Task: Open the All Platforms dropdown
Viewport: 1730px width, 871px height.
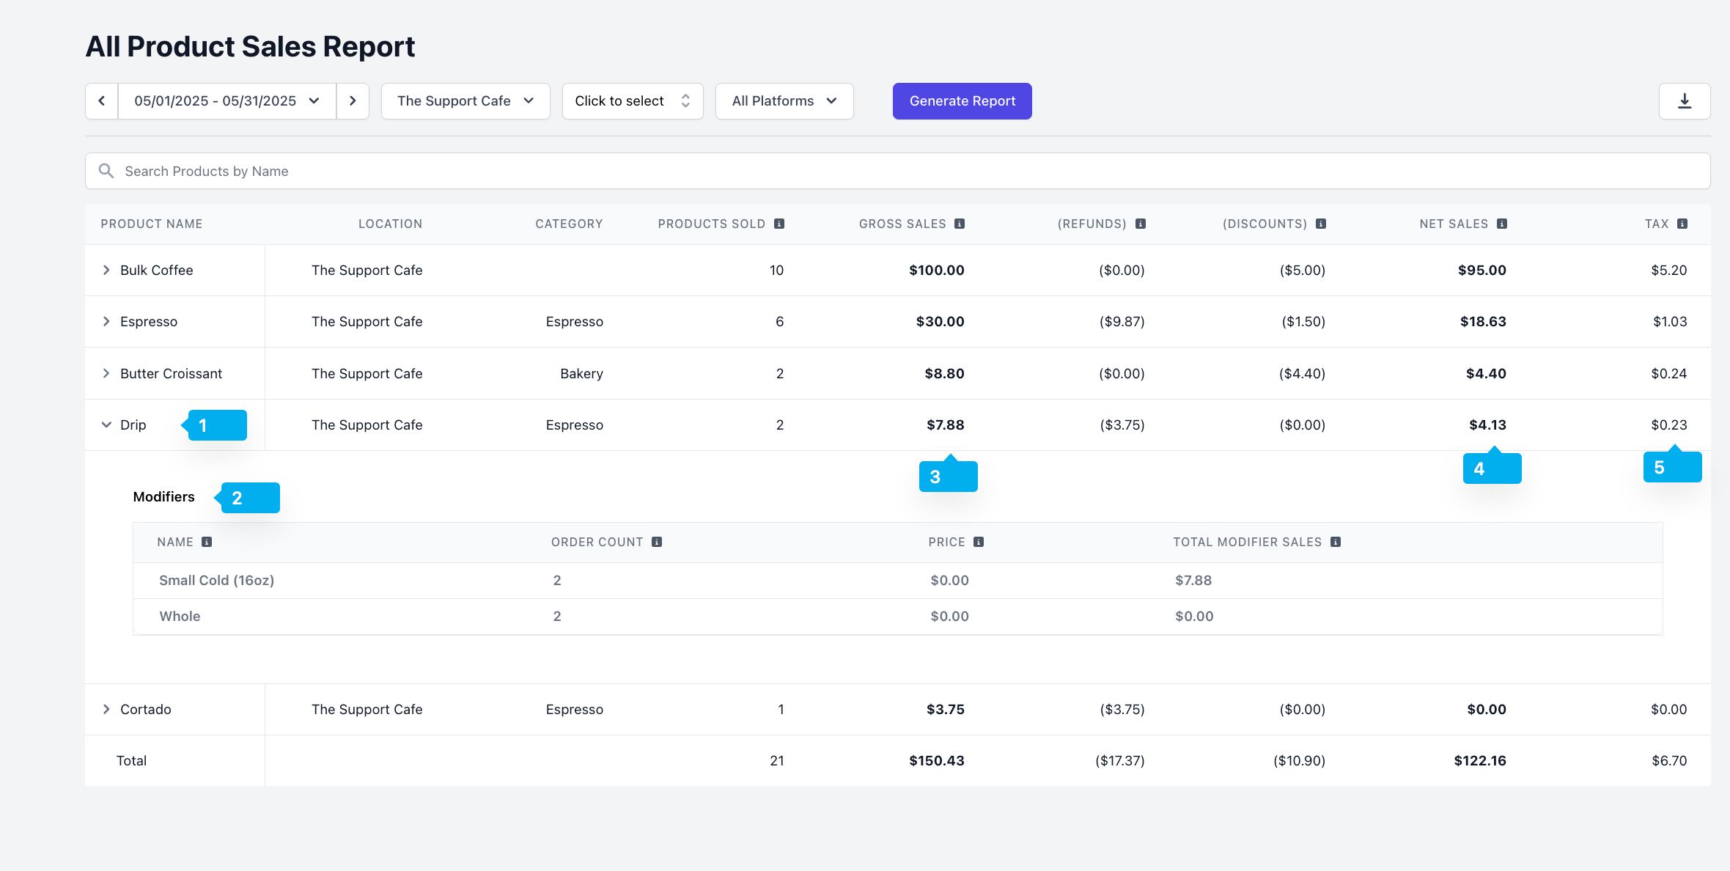Action: tap(784, 101)
